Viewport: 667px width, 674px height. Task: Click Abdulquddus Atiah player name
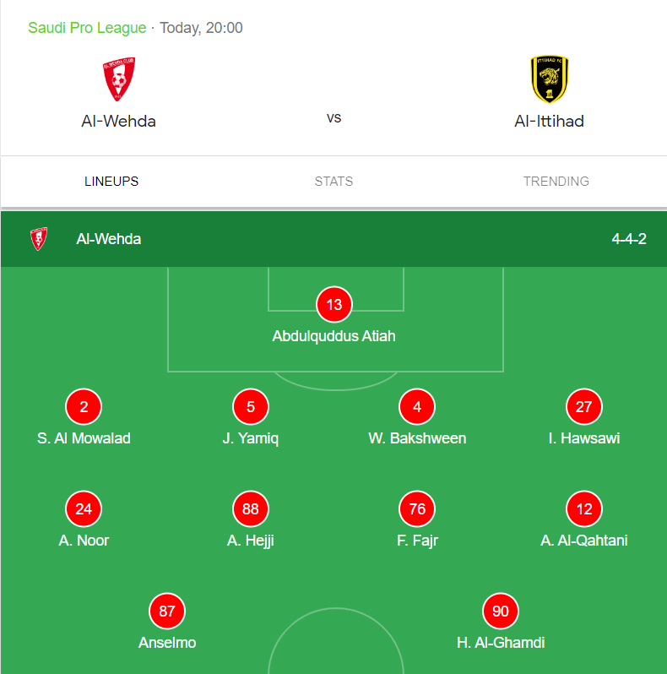(x=333, y=336)
